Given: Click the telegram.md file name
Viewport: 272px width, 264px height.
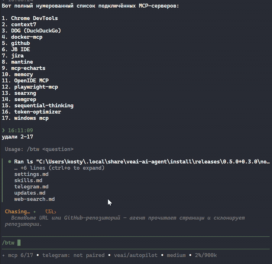Looking at the screenshot, I should [31, 187].
